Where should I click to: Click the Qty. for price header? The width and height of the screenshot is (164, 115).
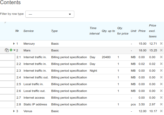123,31
